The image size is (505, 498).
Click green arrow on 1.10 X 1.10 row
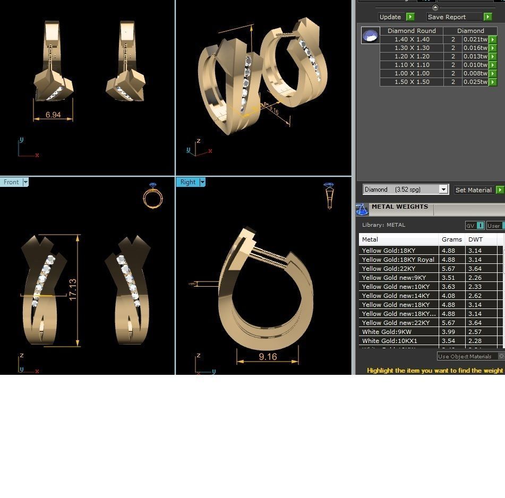pyautogui.click(x=493, y=65)
